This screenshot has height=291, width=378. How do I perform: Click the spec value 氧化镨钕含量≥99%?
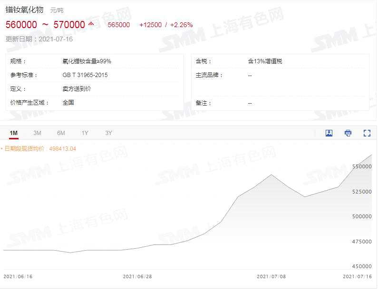point(87,61)
